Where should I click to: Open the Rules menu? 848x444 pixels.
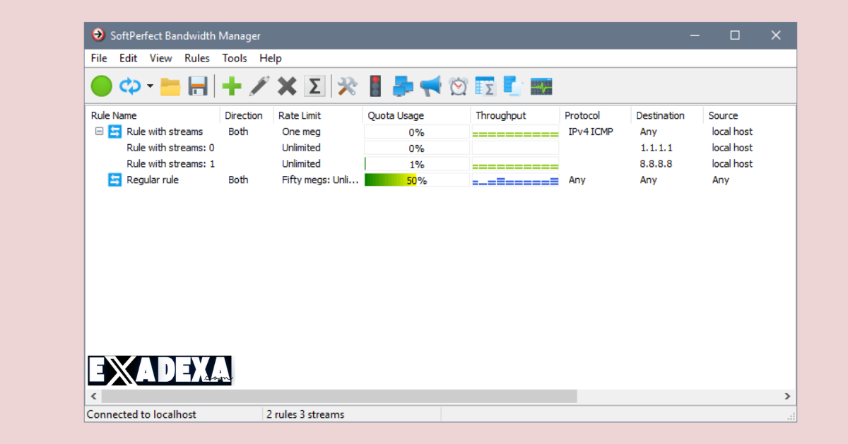196,58
